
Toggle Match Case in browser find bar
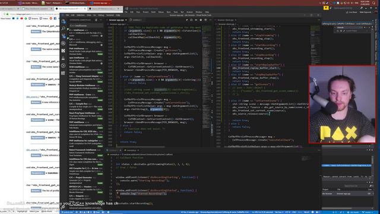[x=34, y=212]
